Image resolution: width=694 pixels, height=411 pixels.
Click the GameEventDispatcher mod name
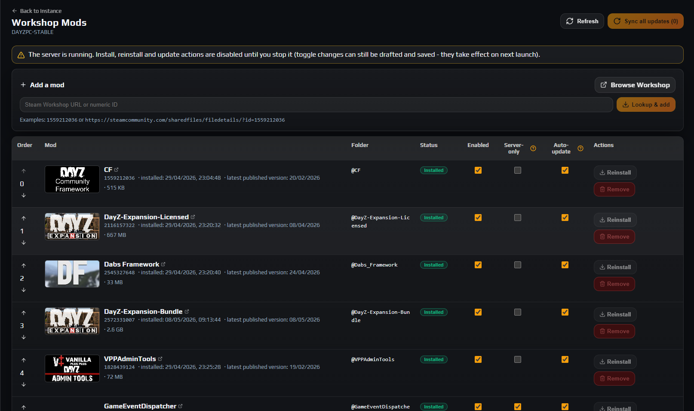point(140,406)
